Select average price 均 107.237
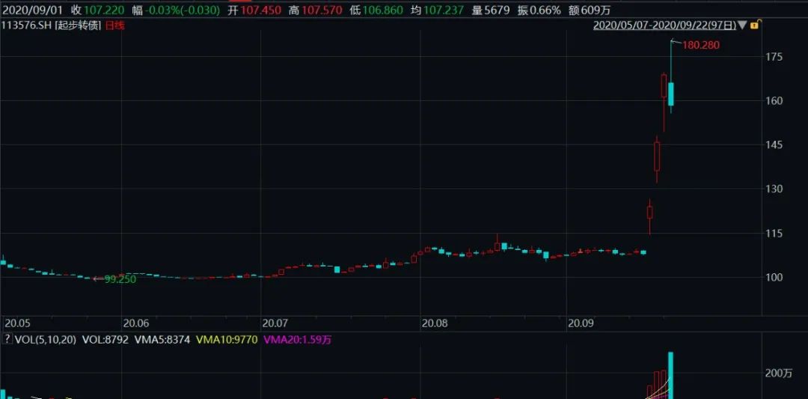The image size is (808, 399). click(436, 10)
